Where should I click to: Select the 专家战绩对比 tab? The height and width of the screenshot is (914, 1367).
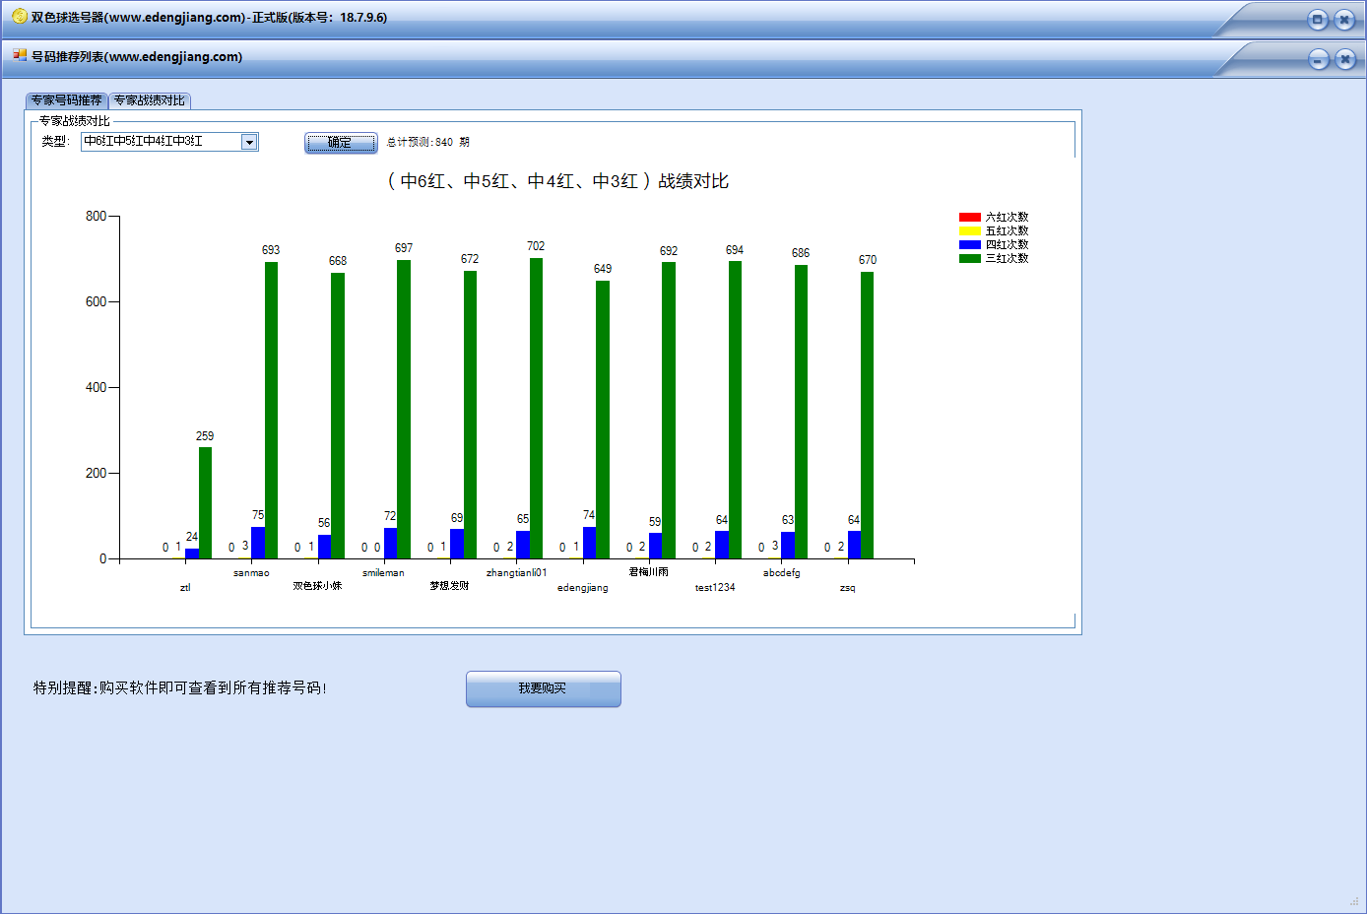[x=149, y=100]
